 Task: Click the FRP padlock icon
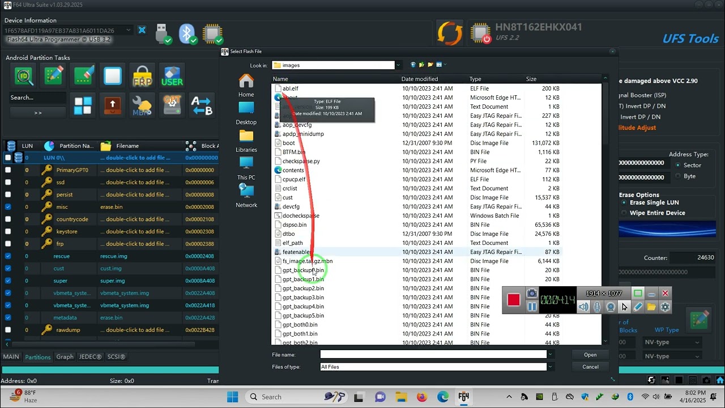click(x=142, y=76)
